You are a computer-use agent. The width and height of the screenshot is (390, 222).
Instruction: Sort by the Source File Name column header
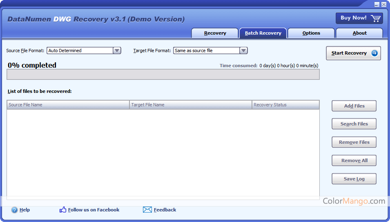click(x=68, y=105)
